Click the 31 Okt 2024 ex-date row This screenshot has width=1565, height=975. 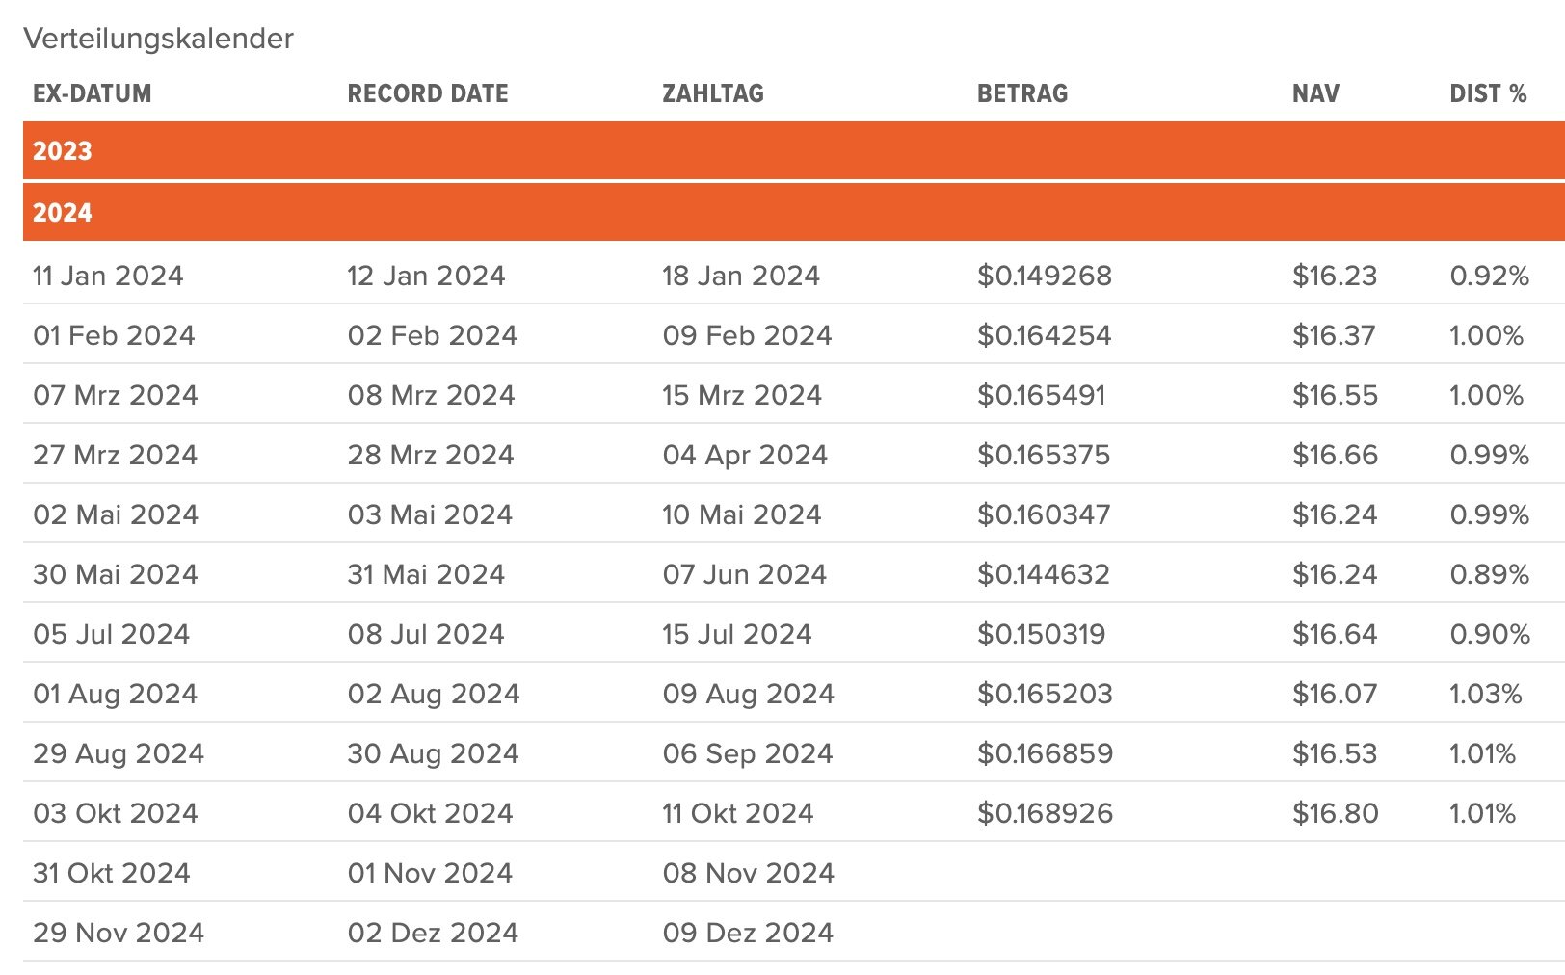pos(112,874)
